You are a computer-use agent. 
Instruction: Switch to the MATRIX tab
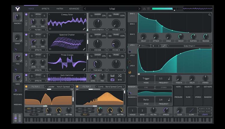[60, 9]
